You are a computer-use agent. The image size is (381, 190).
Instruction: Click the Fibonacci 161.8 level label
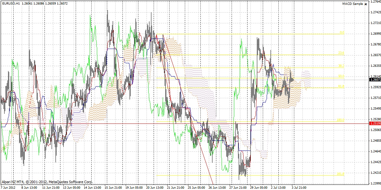pyautogui.click(x=340, y=174)
